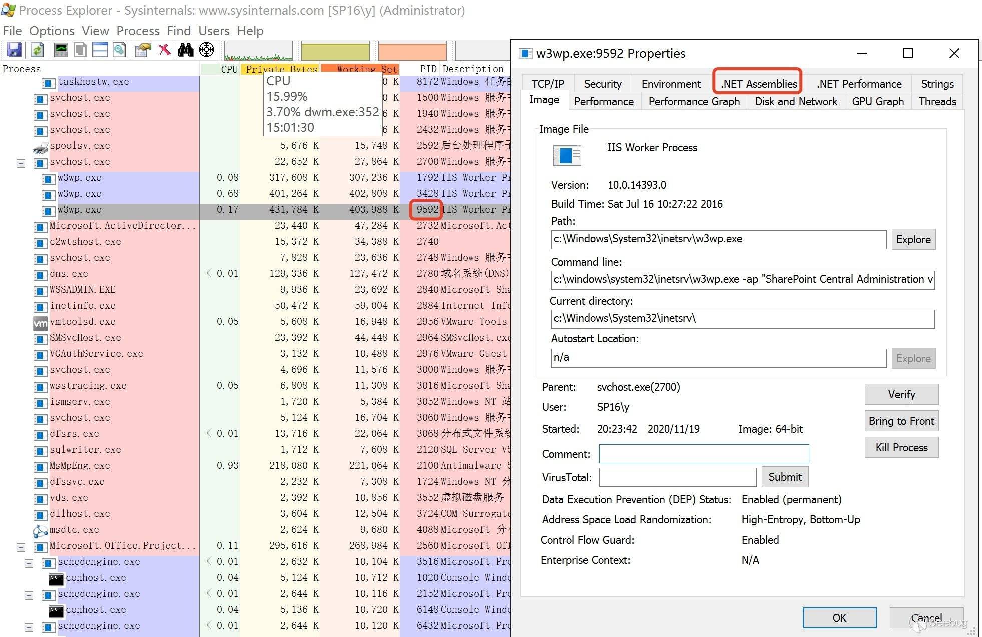Click into the Comment text field
This screenshot has width=982, height=637.
pyautogui.click(x=703, y=454)
